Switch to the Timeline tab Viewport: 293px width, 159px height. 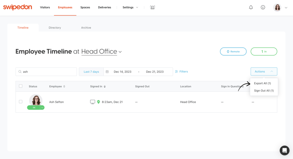pos(23,28)
